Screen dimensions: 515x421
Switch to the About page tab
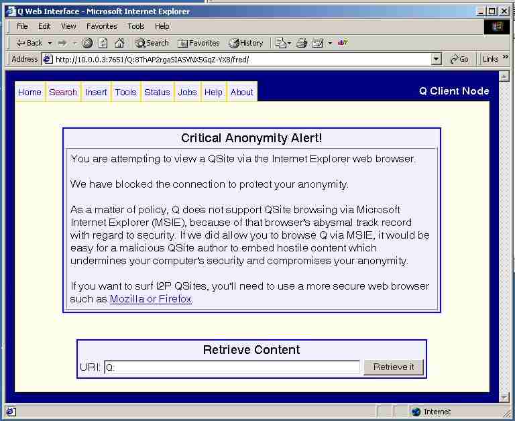[241, 92]
